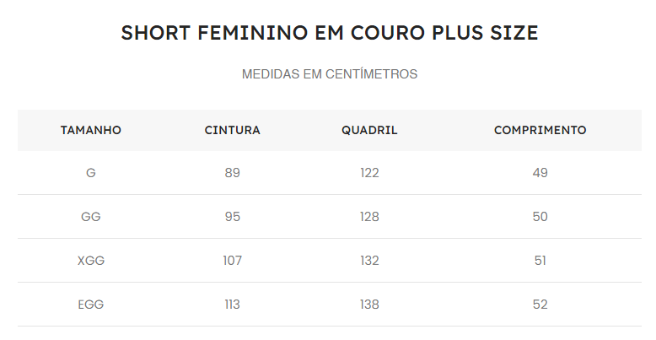Image resolution: width=656 pixels, height=340 pixels.
Task: Click hip value 132
Action: click(369, 261)
